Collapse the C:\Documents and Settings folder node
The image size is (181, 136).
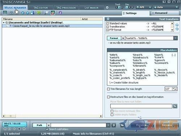pyautogui.click(x=4, y=22)
